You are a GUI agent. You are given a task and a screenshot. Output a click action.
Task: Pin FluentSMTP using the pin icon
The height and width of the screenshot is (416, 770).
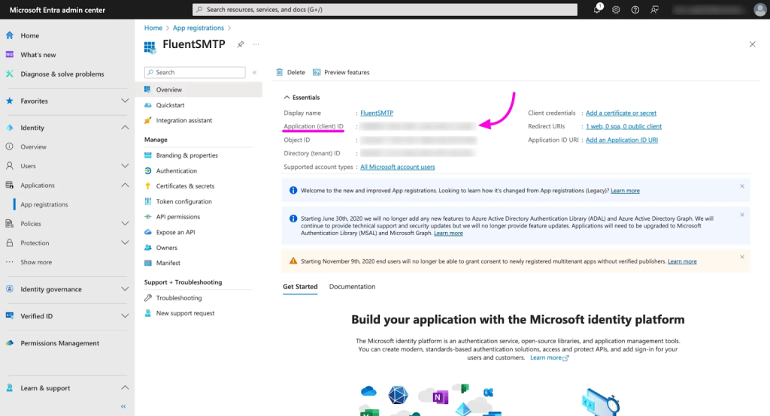(241, 44)
